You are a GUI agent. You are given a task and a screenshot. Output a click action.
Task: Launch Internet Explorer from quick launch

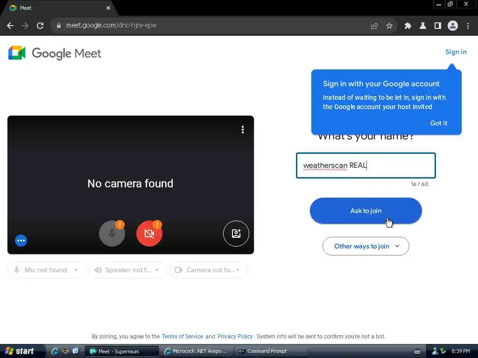(x=55, y=351)
